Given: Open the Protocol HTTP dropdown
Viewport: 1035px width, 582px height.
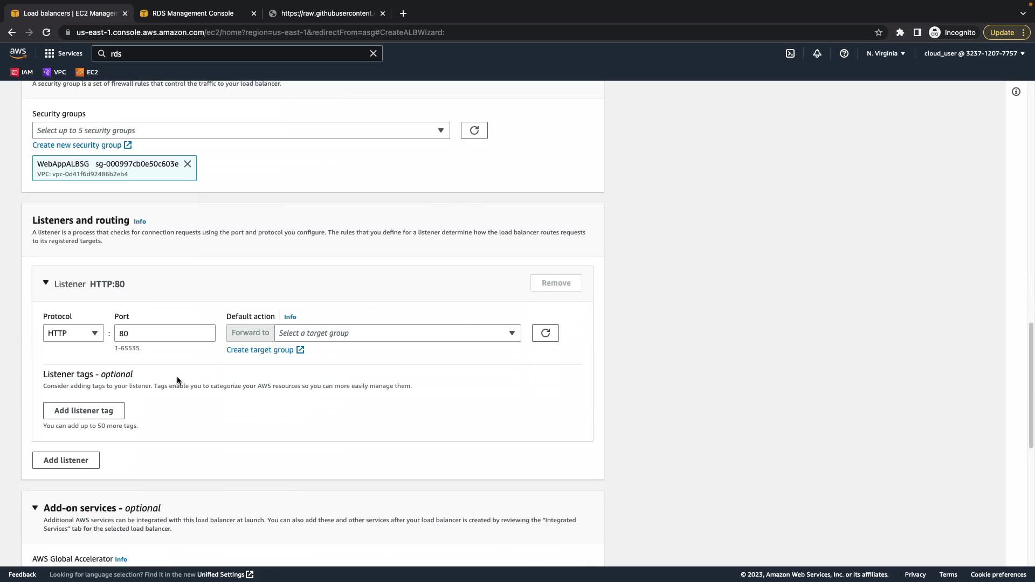Looking at the screenshot, I should (73, 333).
